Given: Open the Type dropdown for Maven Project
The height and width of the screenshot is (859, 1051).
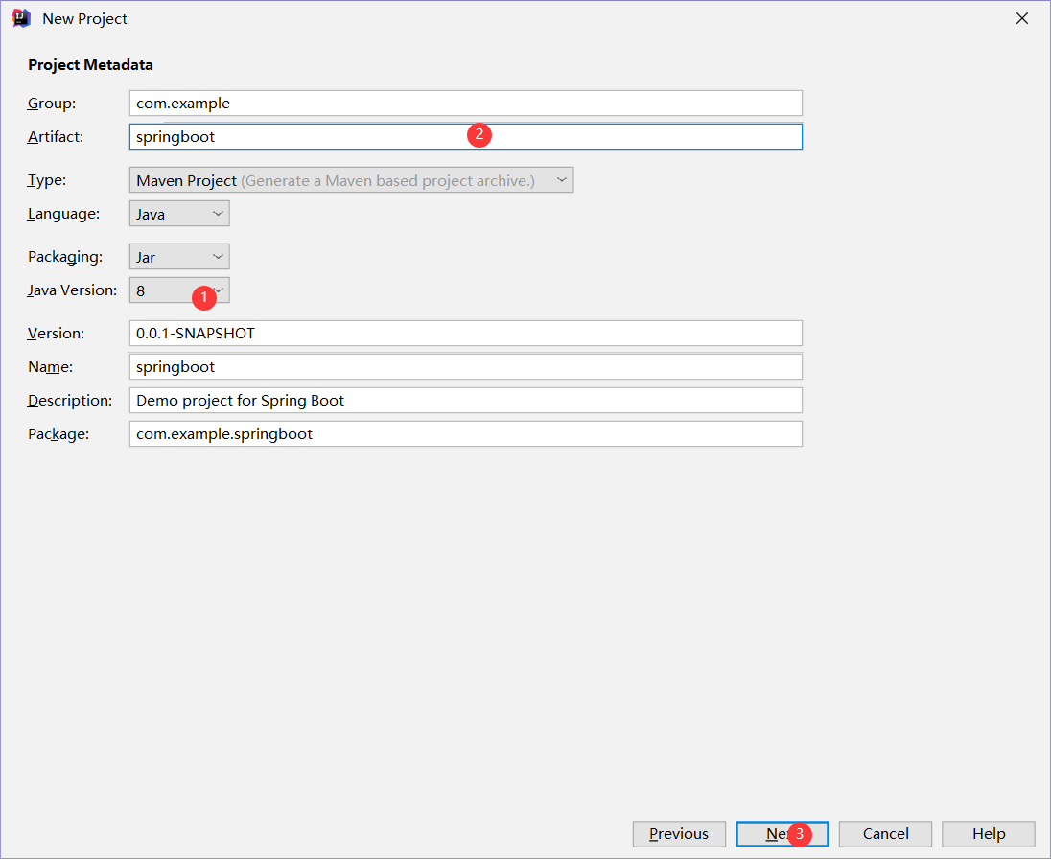Looking at the screenshot, I should click(351, 180).
